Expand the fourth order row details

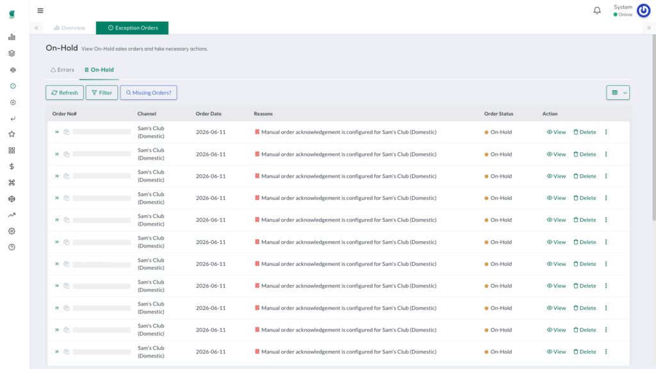tap(57, 198)
